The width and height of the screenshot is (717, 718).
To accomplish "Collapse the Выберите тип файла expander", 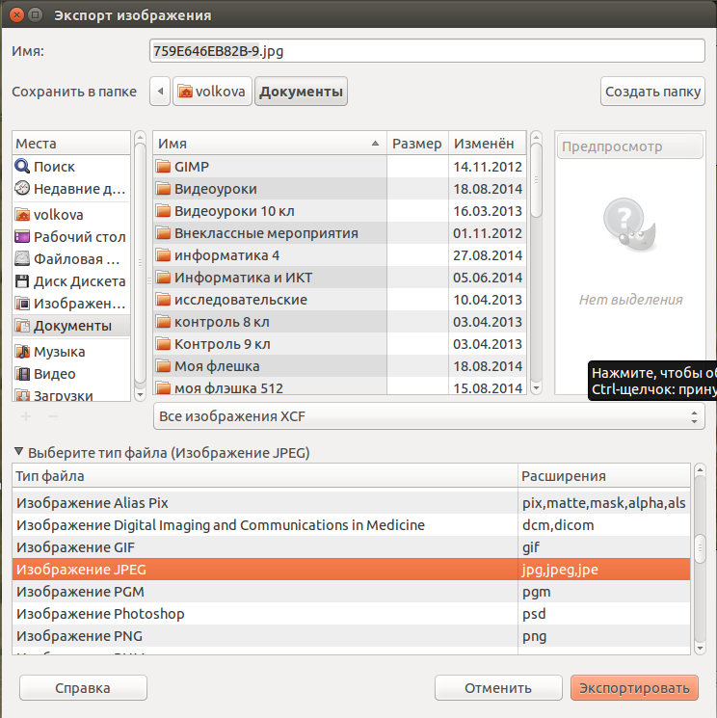I will pyautogui.click(x=19, y=452).
